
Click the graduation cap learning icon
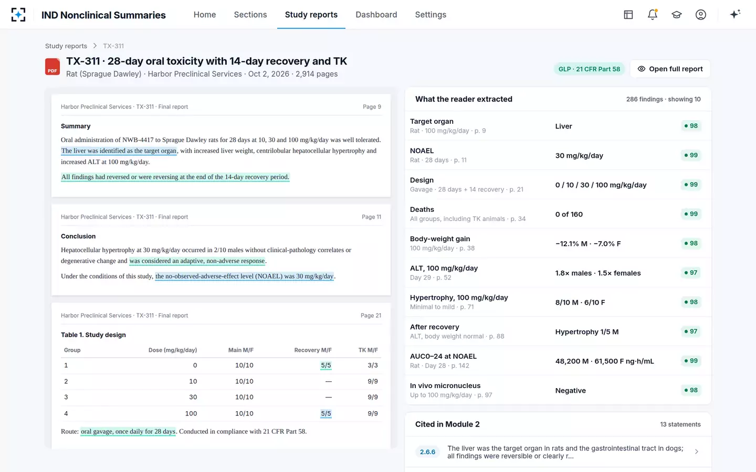click(677, 15)
